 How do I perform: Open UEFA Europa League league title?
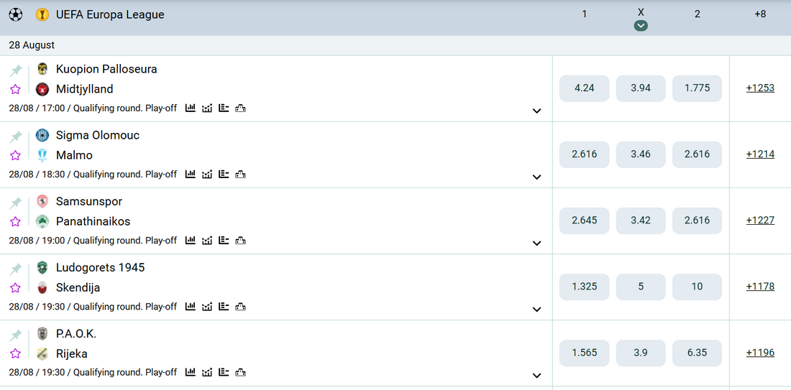point(110,14)
